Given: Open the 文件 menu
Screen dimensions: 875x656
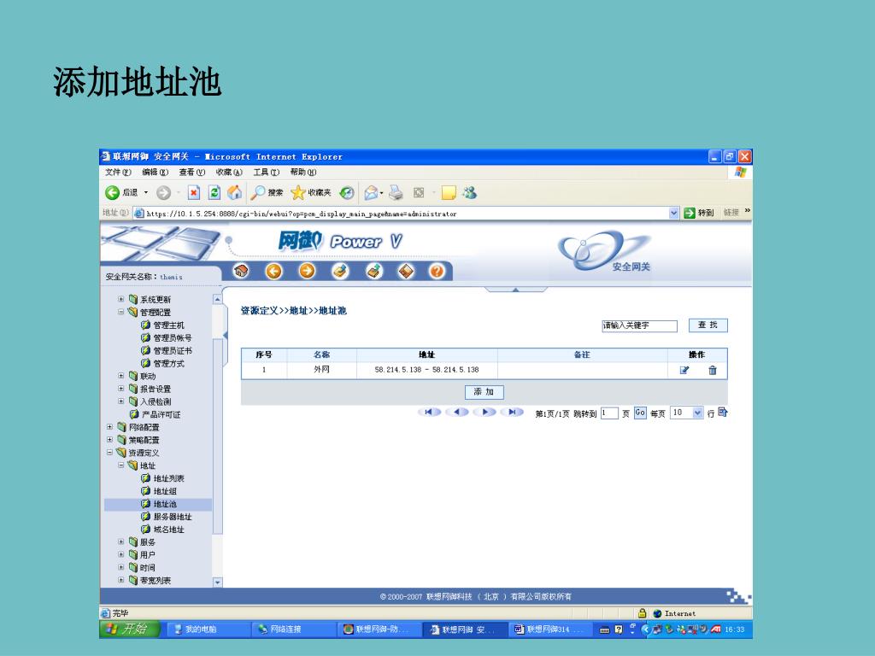Looking at the screenshot, I should click(x=118, y=172).
